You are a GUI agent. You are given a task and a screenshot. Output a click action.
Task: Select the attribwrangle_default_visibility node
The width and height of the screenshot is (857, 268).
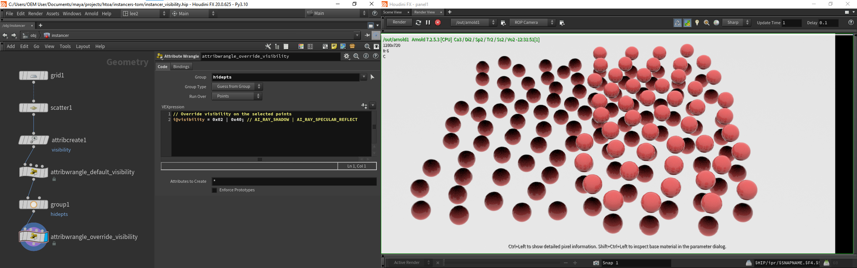point(33,172)
